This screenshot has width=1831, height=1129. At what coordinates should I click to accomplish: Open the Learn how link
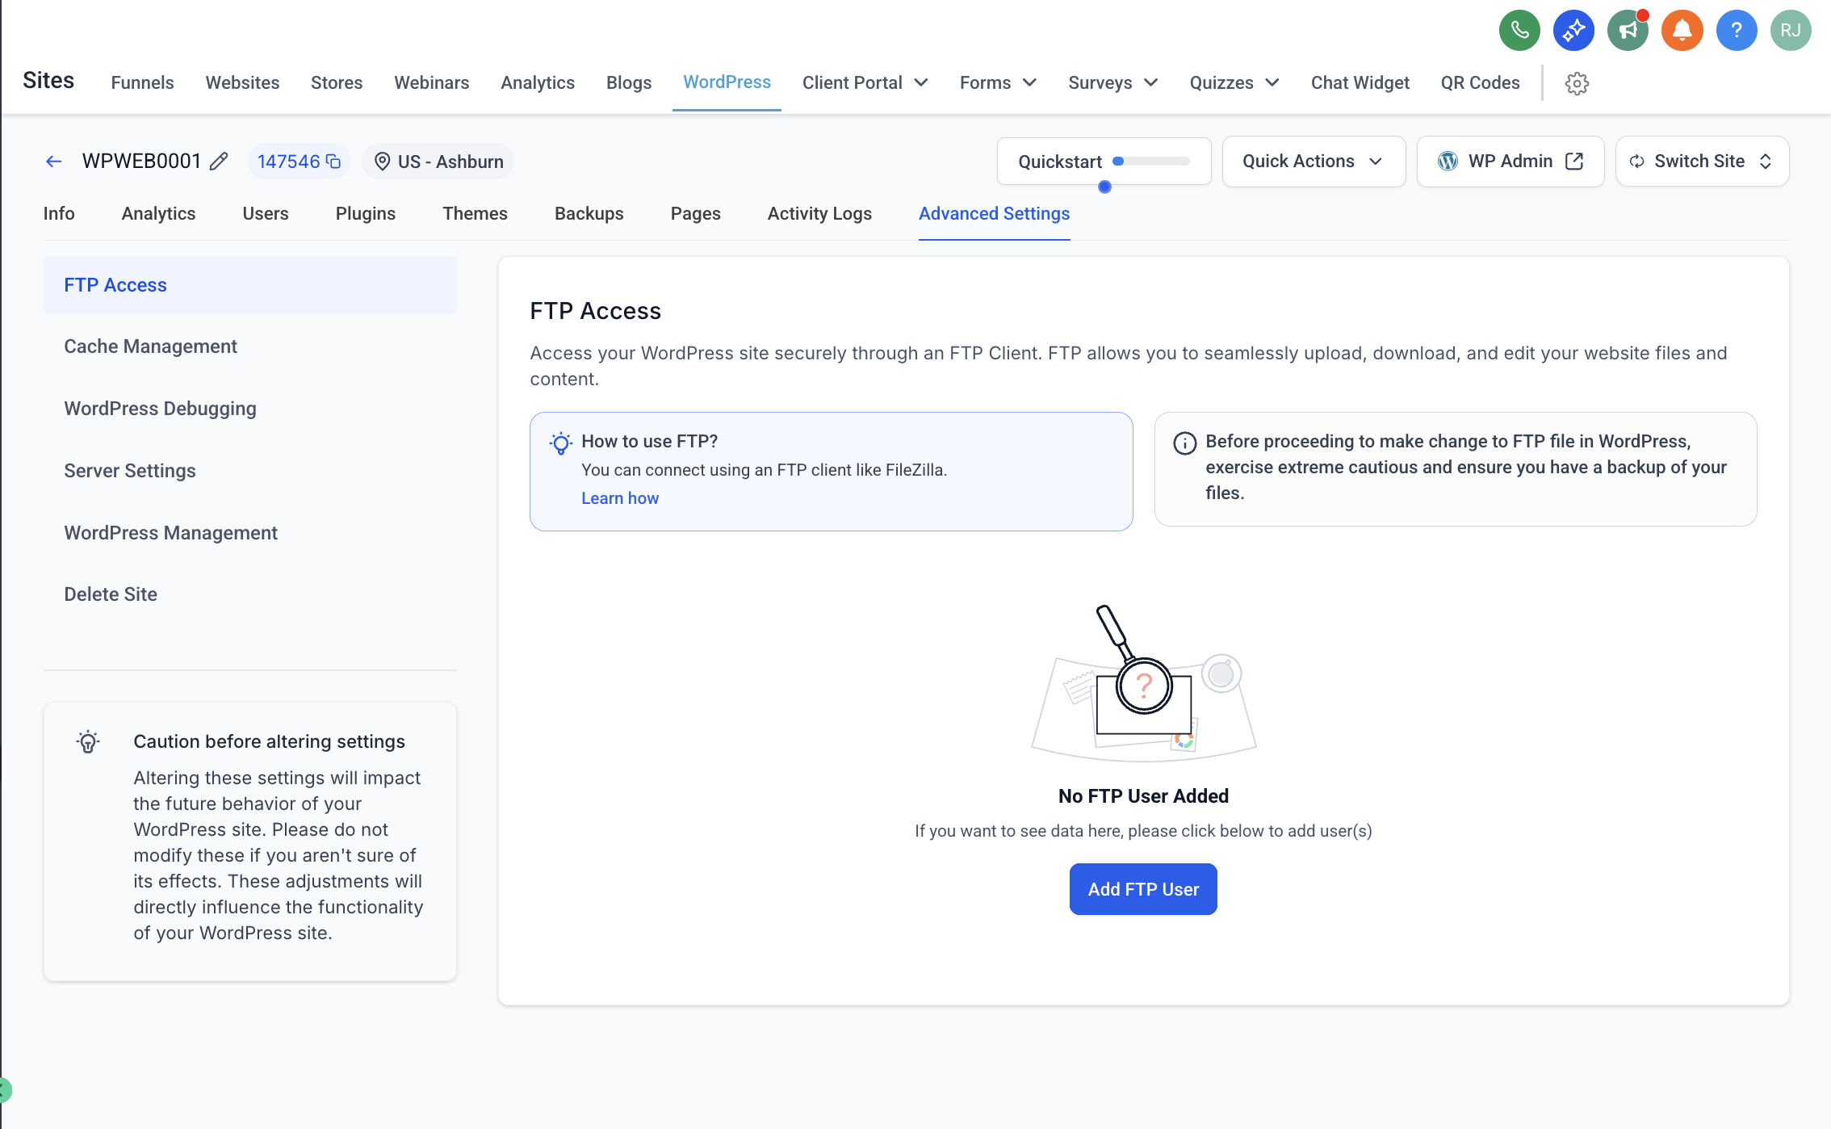coord(619,498)
